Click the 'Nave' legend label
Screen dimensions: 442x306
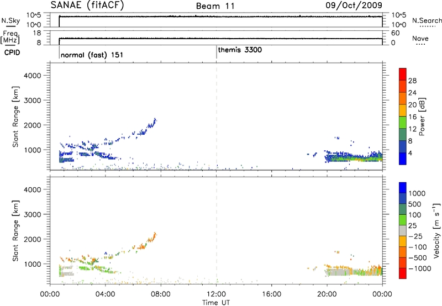pyautogui.click(x=420, y=39)
